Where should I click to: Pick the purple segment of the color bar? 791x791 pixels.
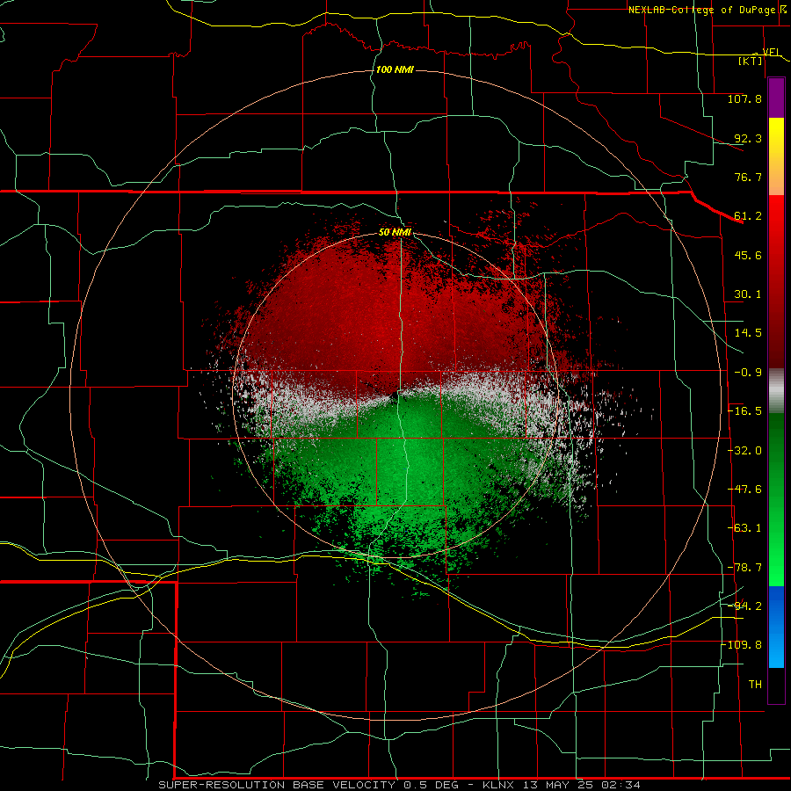pos(776,98)
